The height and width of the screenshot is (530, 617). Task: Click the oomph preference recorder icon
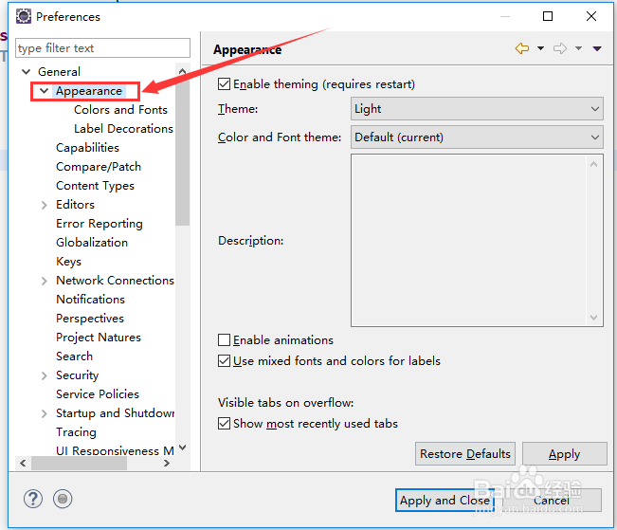point(63,500)
